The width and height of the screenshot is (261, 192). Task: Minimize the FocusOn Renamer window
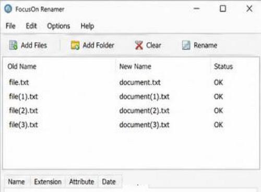[197, 8]
